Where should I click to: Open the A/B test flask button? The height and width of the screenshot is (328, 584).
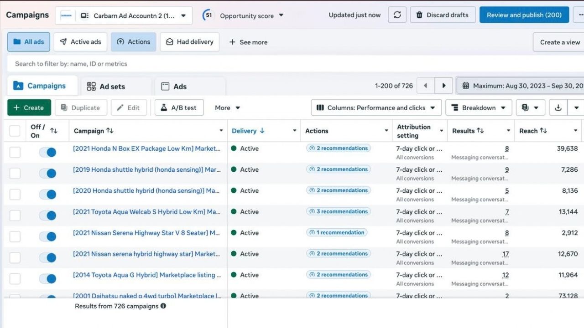point(179,108)
